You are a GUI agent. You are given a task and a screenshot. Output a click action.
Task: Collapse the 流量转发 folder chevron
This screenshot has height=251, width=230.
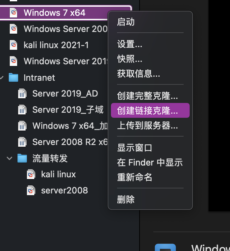tap(9, 158)
